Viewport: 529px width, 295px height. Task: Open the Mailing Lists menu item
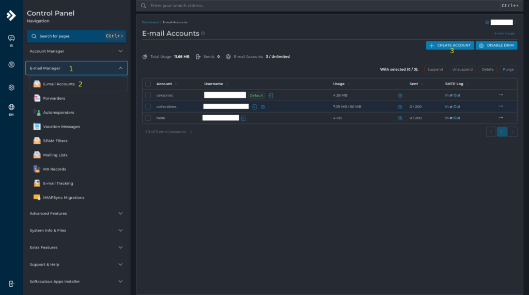(x=79, y=155)
